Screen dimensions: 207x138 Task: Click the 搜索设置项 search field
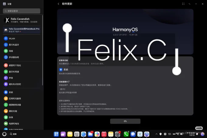pyautogui.click(x=22, y=11)
